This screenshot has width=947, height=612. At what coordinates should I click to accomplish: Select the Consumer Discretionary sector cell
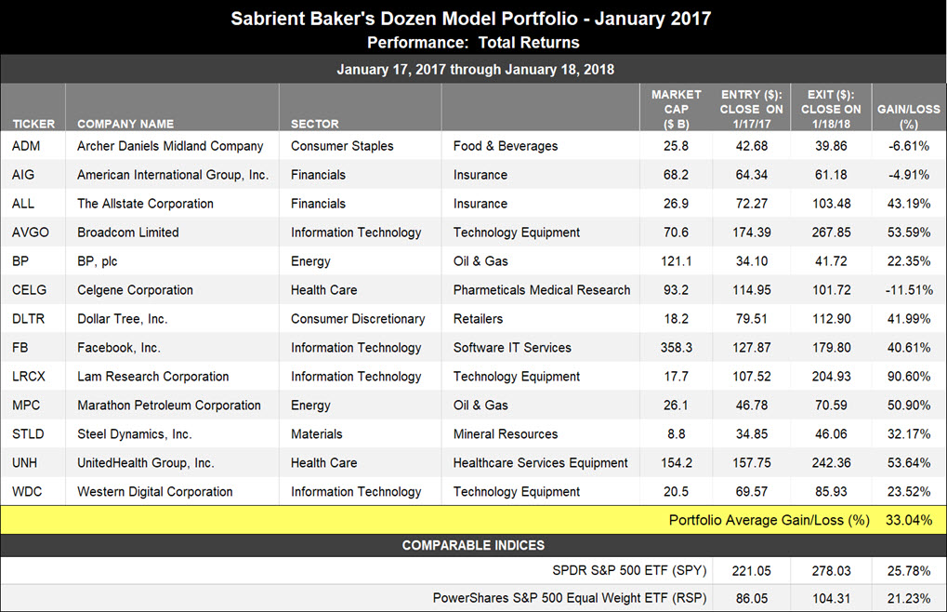point(358,319)
